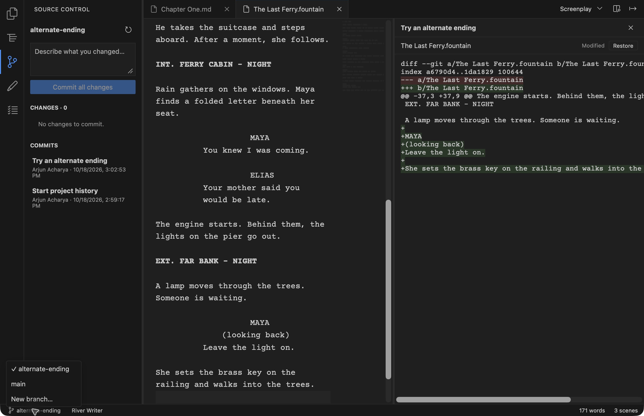Open the Files explorer sidebar icon

tap(12, 14)
